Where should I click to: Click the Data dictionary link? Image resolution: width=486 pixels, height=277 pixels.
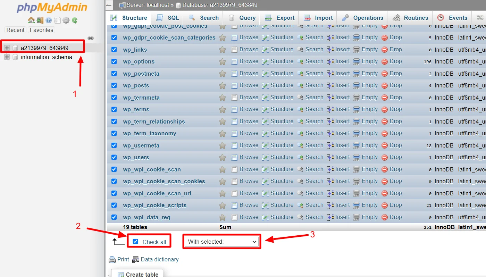[160, 260]
